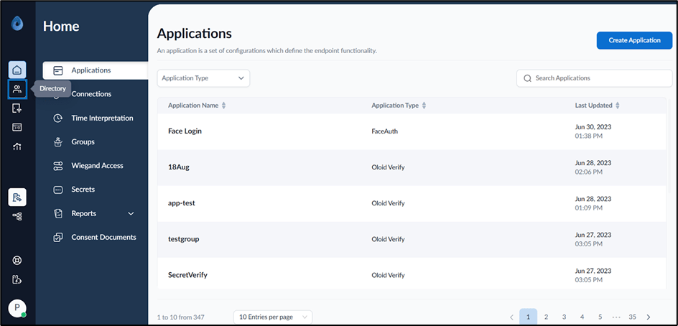
Task: Click the search magnifier icon
Action: click(x=527, y=78)
